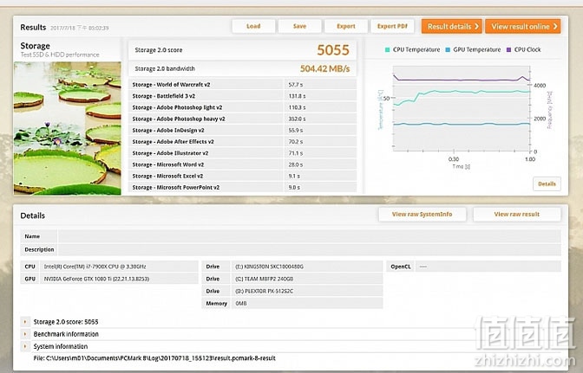
Task: Click the (C:) TEAM drive entry
Action: click(x=265, y=279)
